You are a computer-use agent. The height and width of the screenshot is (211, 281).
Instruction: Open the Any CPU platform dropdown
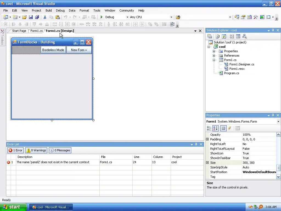tap(171, 17)
